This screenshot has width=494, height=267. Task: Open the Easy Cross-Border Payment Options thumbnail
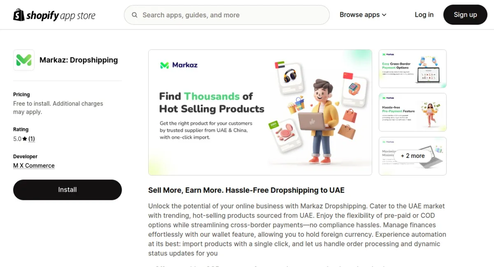coord(412,69)
